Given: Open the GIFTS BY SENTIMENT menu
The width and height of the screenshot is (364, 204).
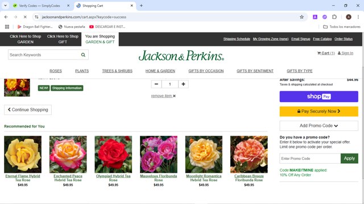Looking at the screenshot, I should point(255,71).
